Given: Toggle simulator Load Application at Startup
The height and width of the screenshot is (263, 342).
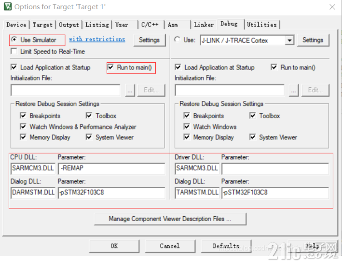Looking at the screenshot, I should coord(14,67).
